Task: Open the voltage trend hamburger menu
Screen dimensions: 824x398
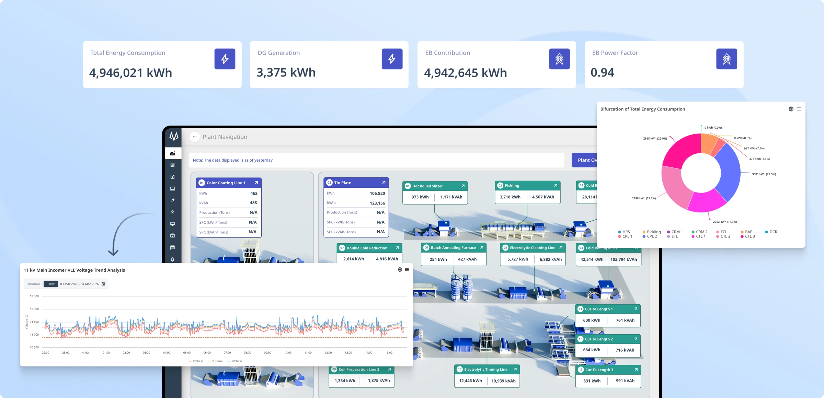Action: (x=407, y=270)
